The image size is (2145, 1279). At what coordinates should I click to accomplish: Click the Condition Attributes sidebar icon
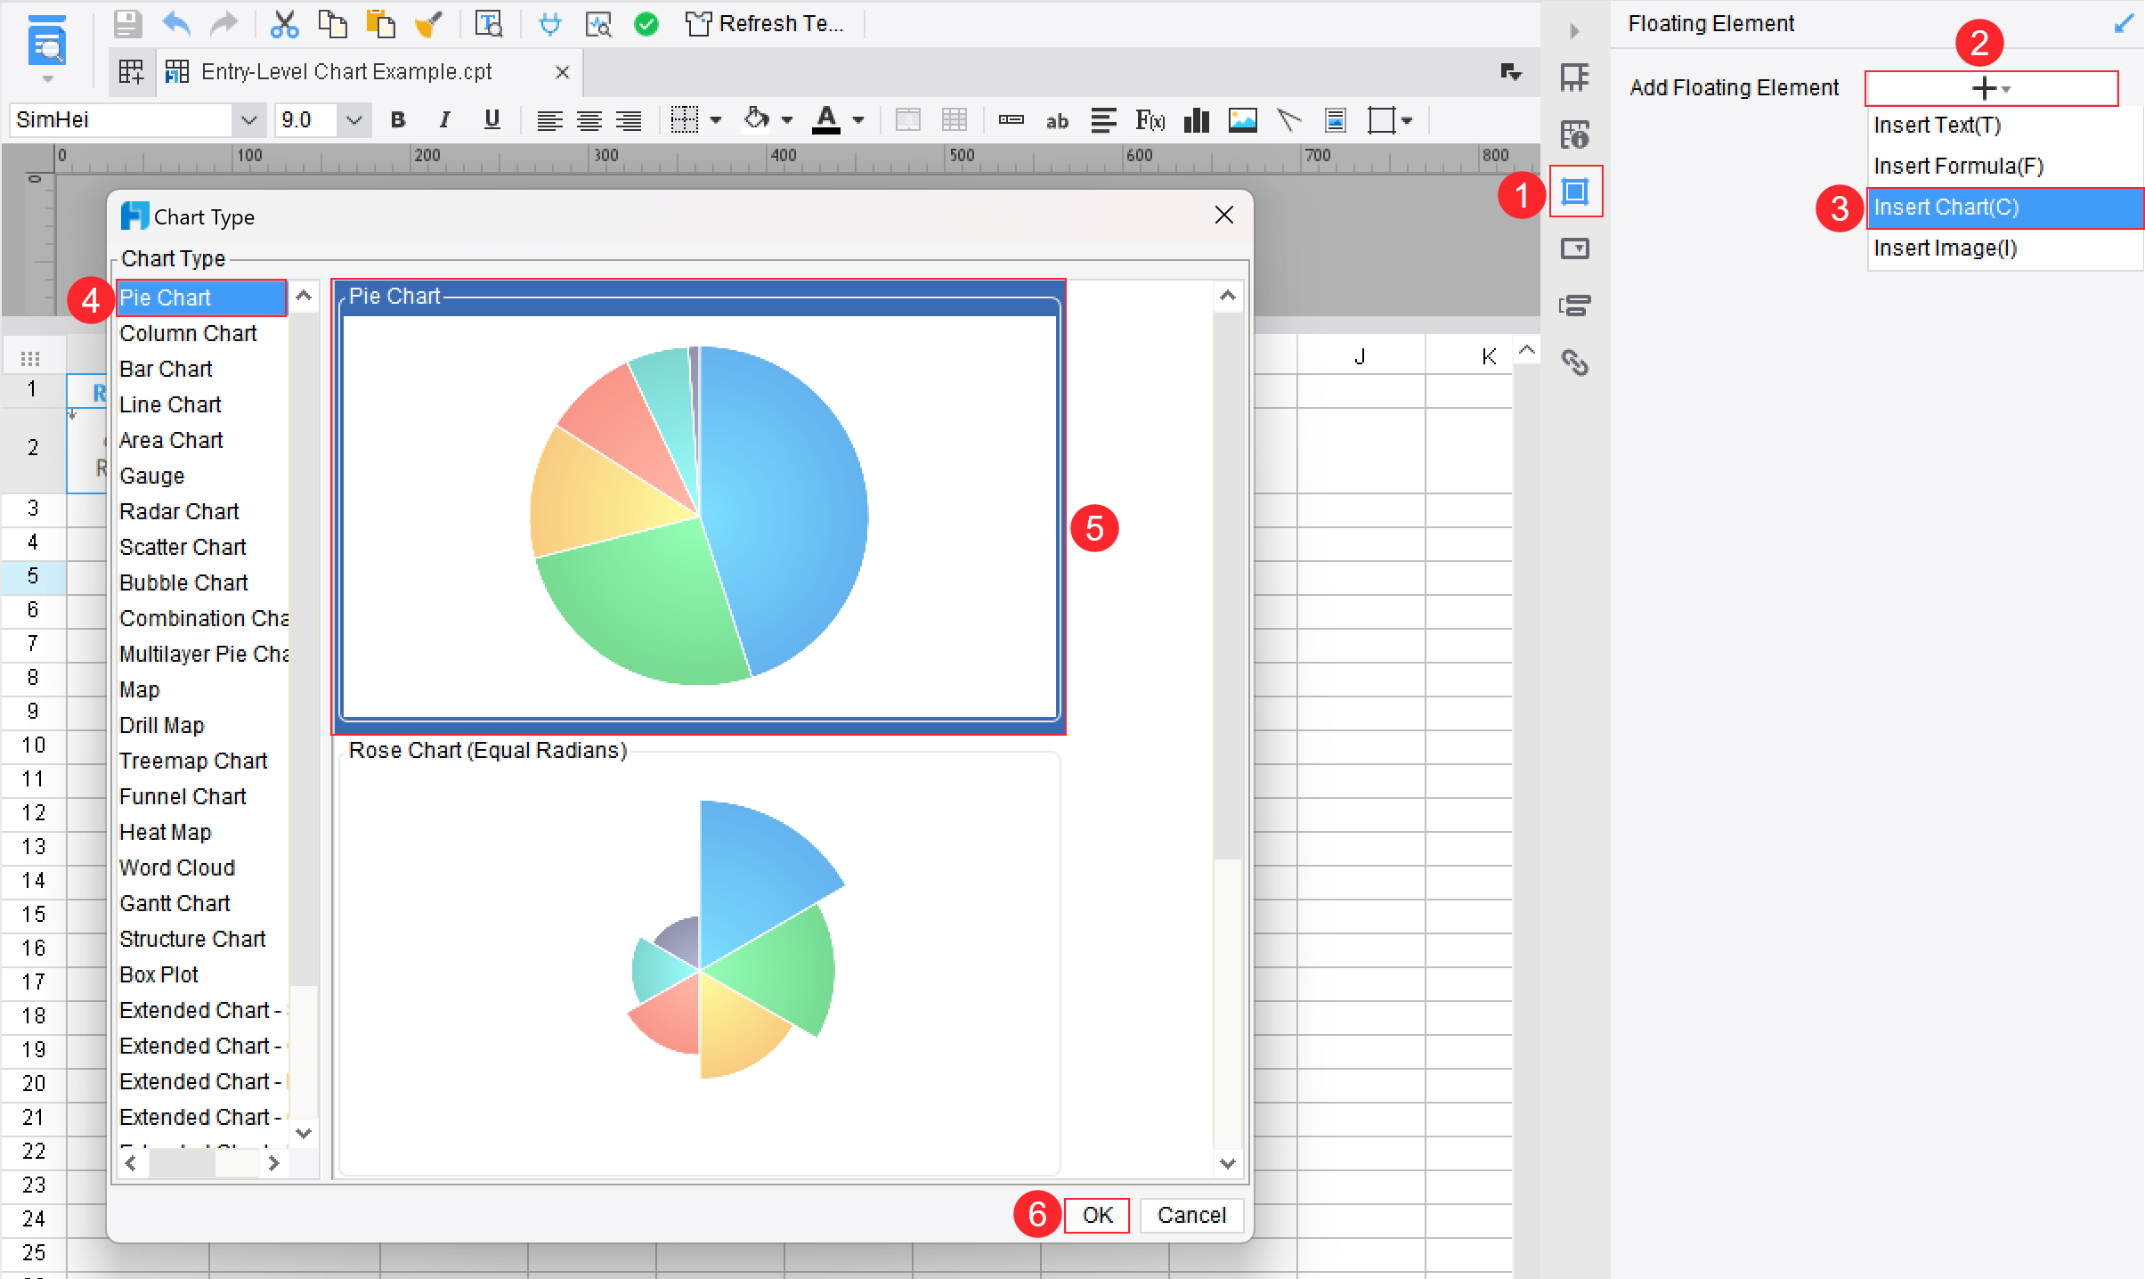click(x=1575, y=305)
